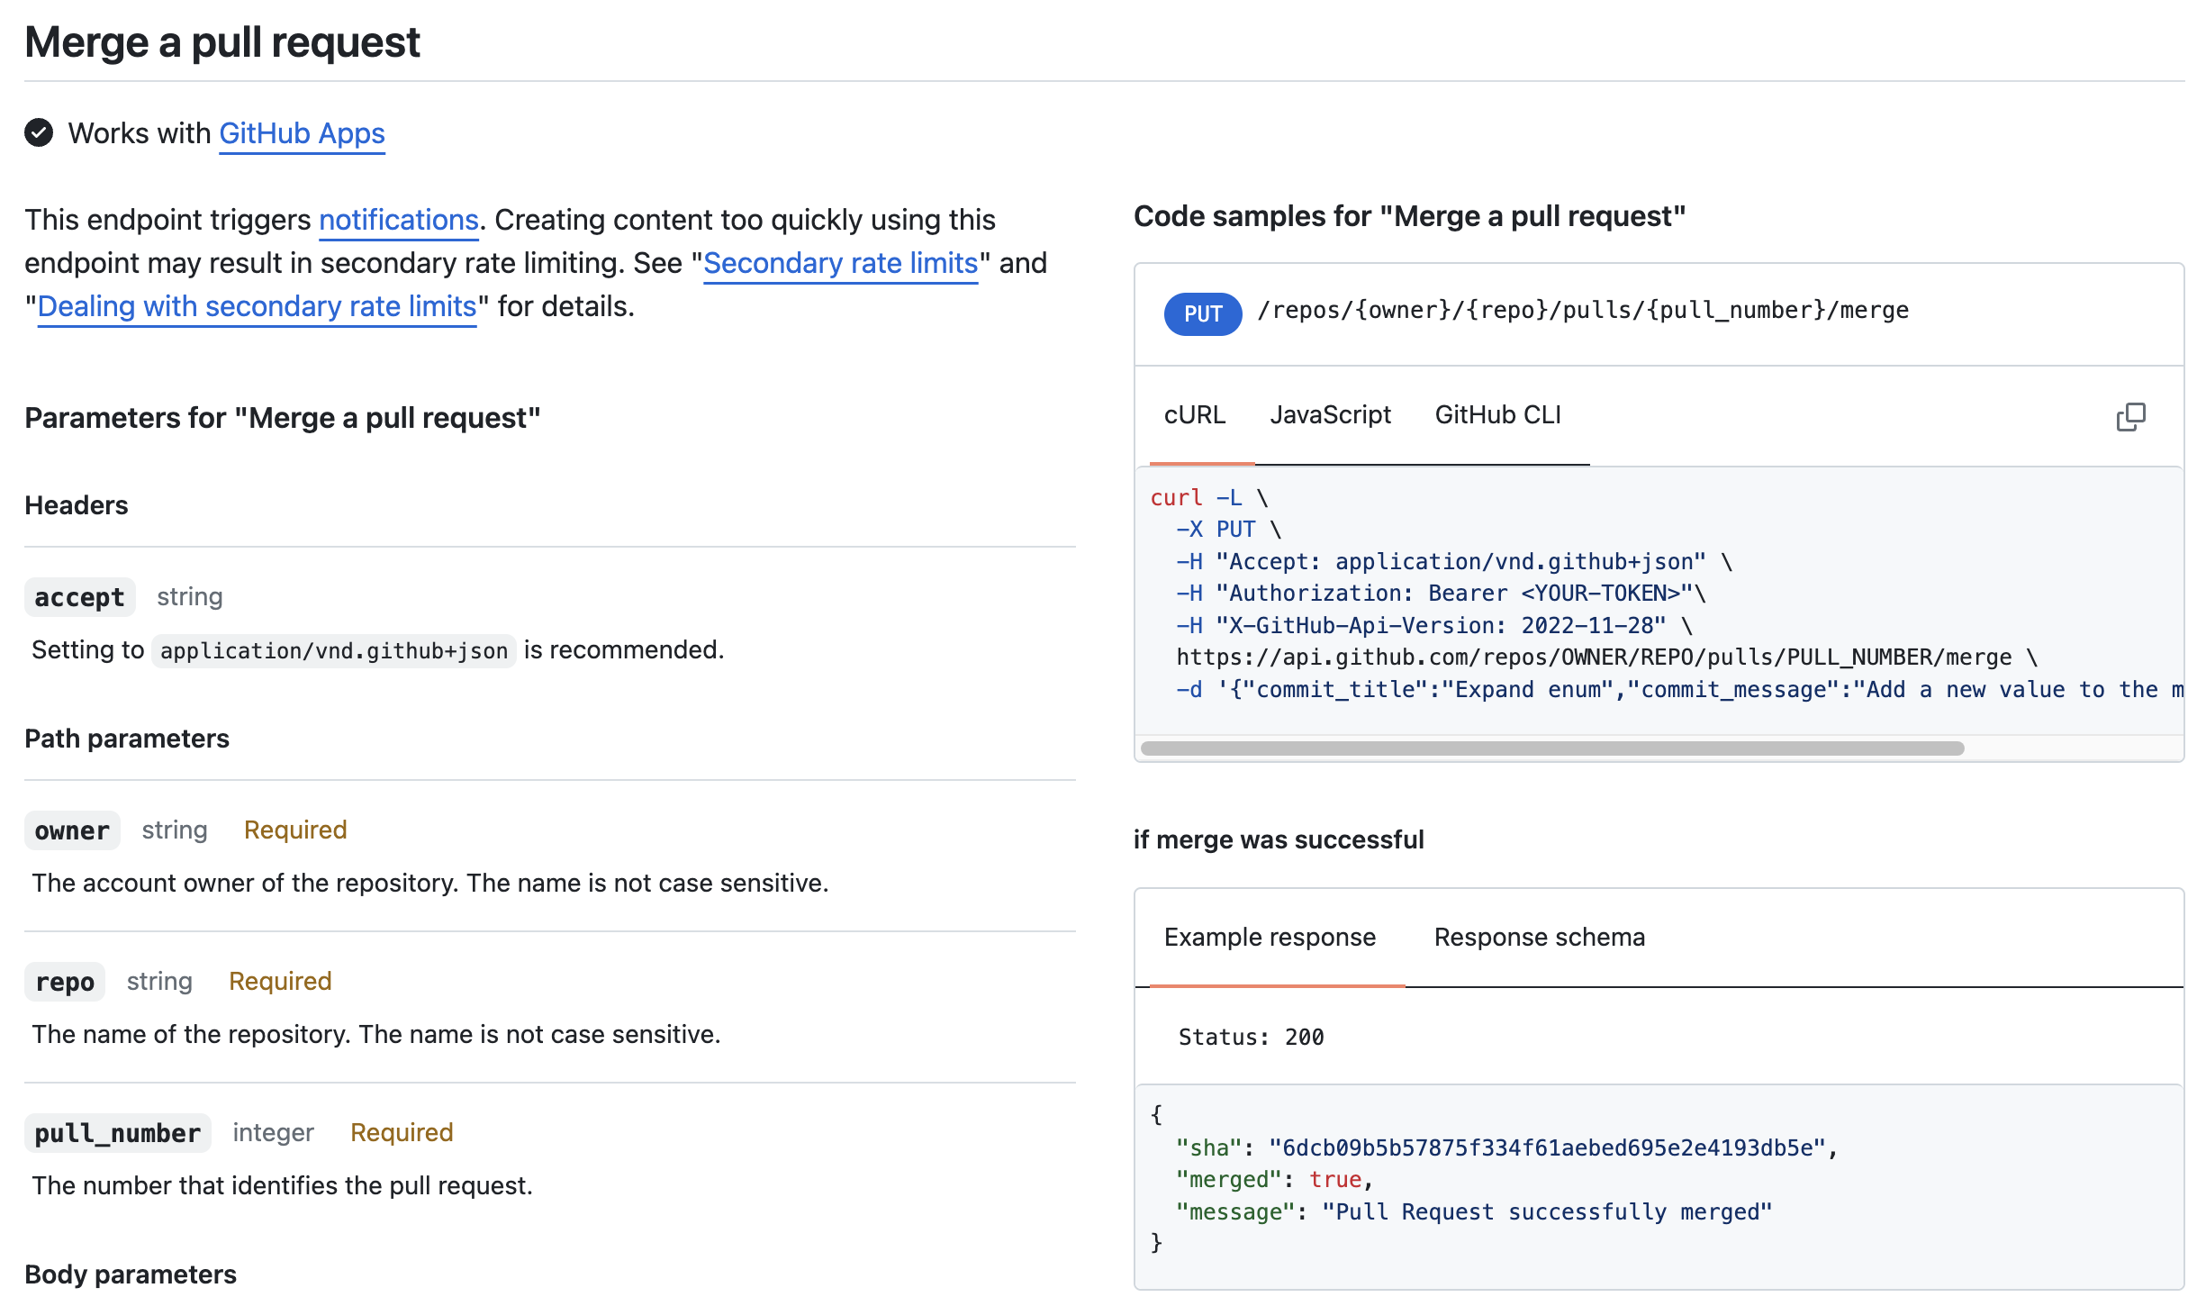
Task: Click the application/vnd.github+json inline code
Action: (334, 650)
